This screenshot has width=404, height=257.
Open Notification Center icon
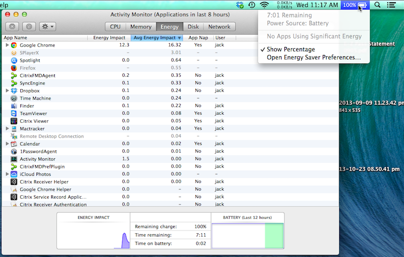coord(391,5)
